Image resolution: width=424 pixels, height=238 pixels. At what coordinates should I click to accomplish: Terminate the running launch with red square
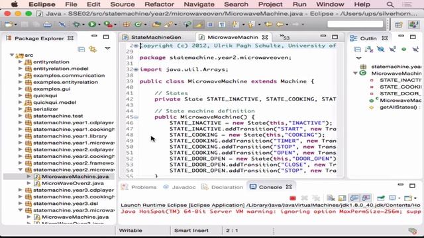pos(293,198)
